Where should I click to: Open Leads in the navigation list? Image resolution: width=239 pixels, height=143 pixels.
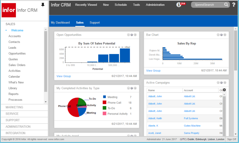click(x=12, y=48)
